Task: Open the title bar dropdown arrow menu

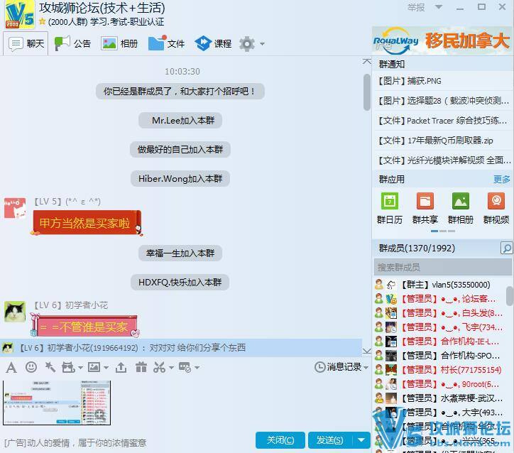Action: pyautogui.click(x=438, y=6)
